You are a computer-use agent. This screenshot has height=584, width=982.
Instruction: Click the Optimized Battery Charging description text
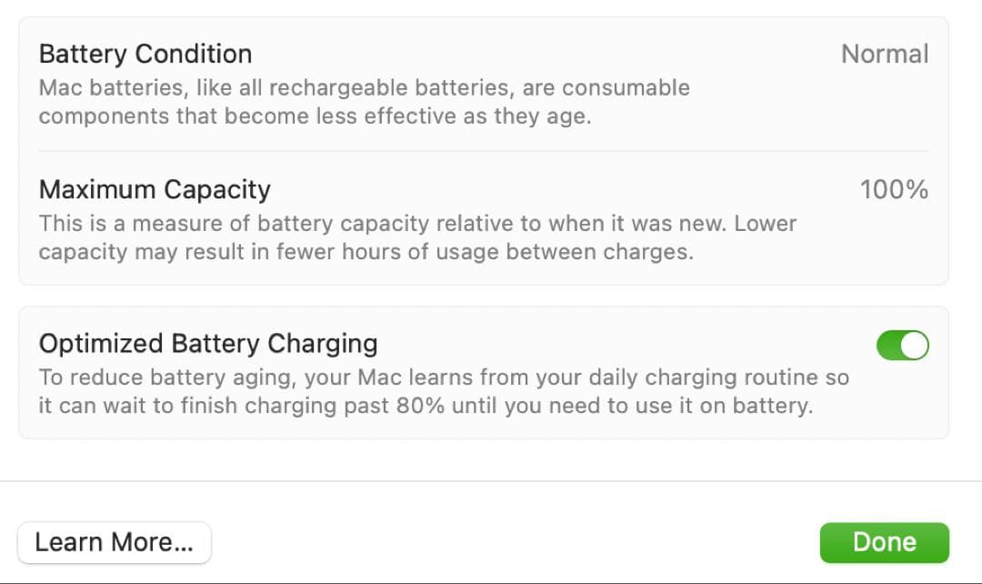443,391
